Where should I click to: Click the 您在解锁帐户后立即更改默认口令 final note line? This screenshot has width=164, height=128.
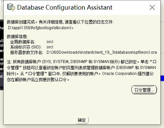[x=38, y=80]
